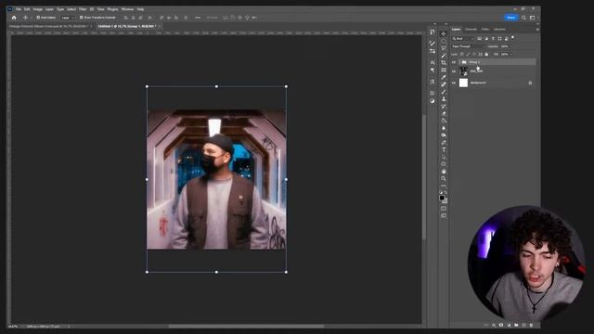Screen dimensions: 594x334
Task: Delete layer using the trash icon
Action: click(x=531, y=325)
